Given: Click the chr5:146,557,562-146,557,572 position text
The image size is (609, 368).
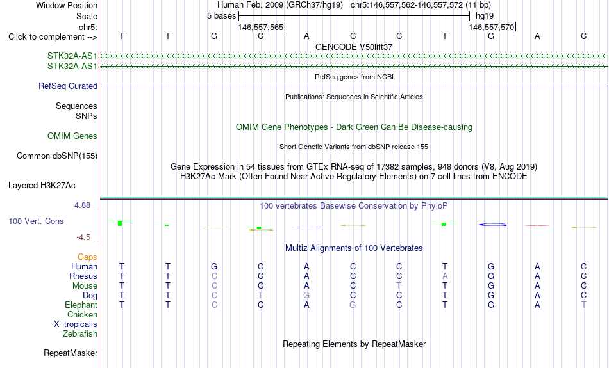Looking at the screenshot, I should pyautogui.click(x=406, y=5).
